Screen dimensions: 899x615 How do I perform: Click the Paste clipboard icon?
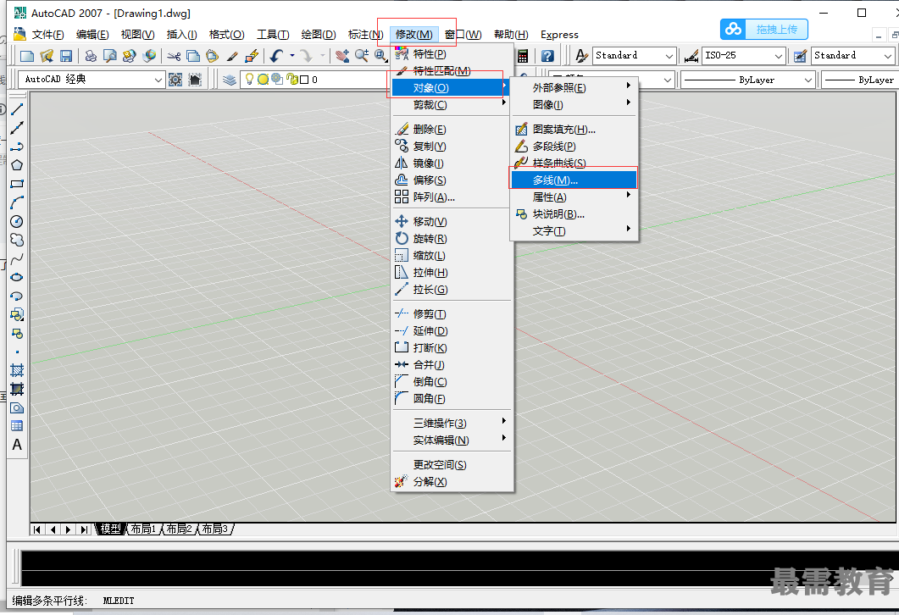(212, 56)
